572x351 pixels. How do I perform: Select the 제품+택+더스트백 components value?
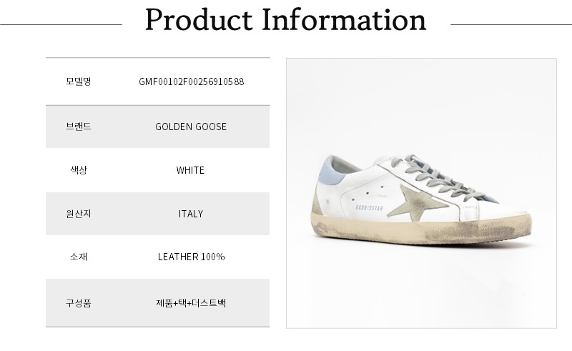(191, 302)
